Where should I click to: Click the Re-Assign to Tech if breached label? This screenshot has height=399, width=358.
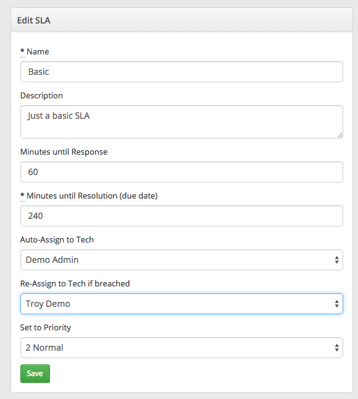pyautogui.click(x=75, y=284)
